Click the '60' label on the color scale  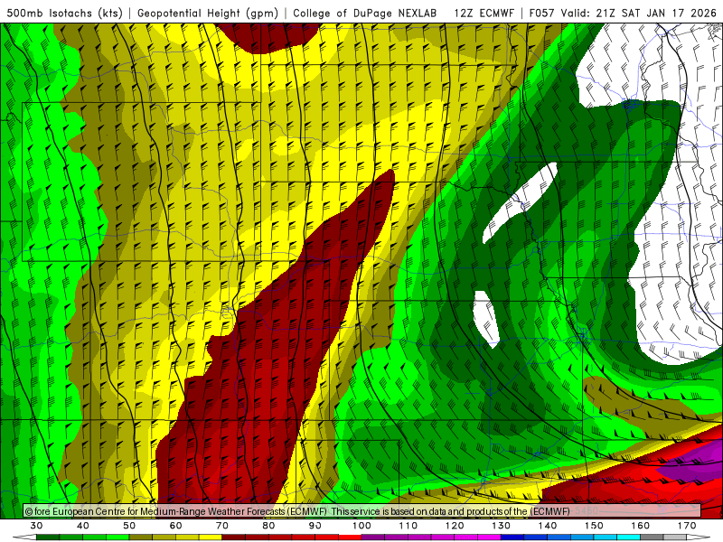(175, 526)
